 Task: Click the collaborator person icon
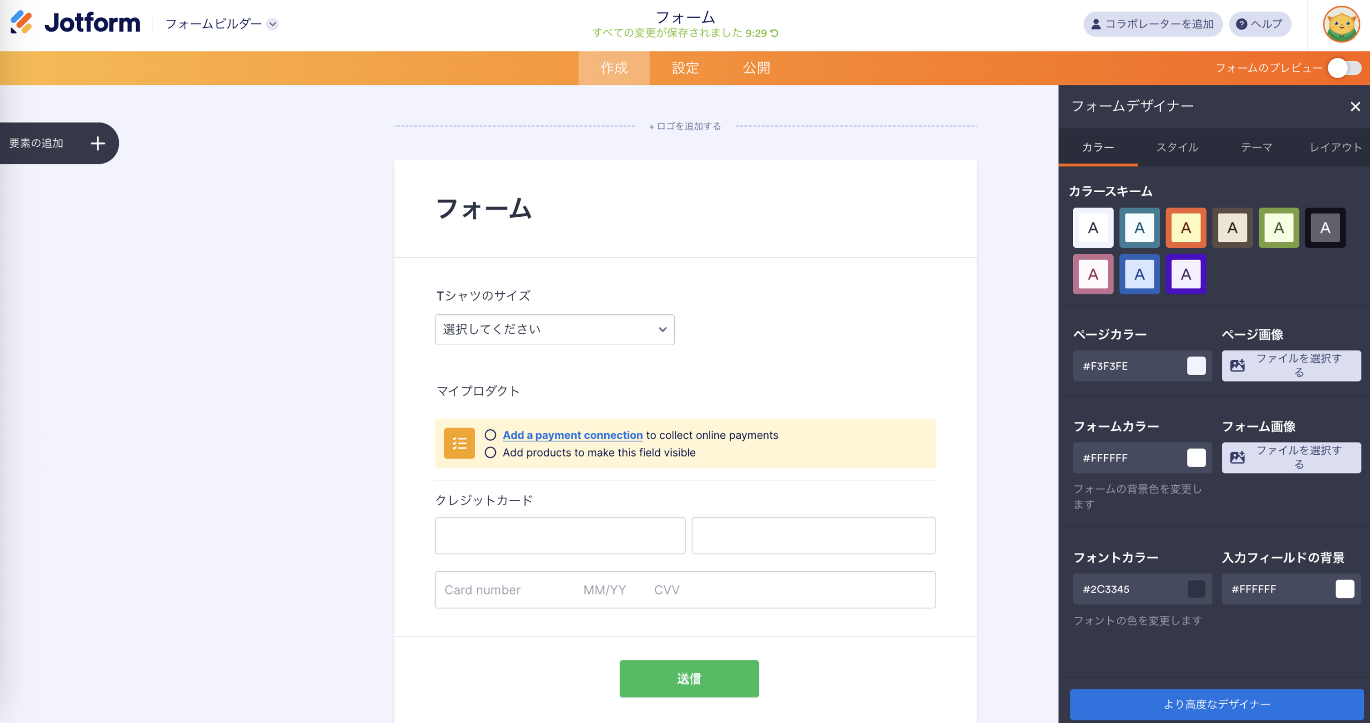coord(1095,24)
